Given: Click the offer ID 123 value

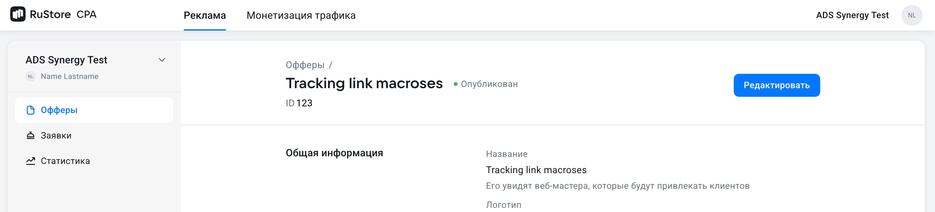Looking at the screenshot, I should (304, 102).
